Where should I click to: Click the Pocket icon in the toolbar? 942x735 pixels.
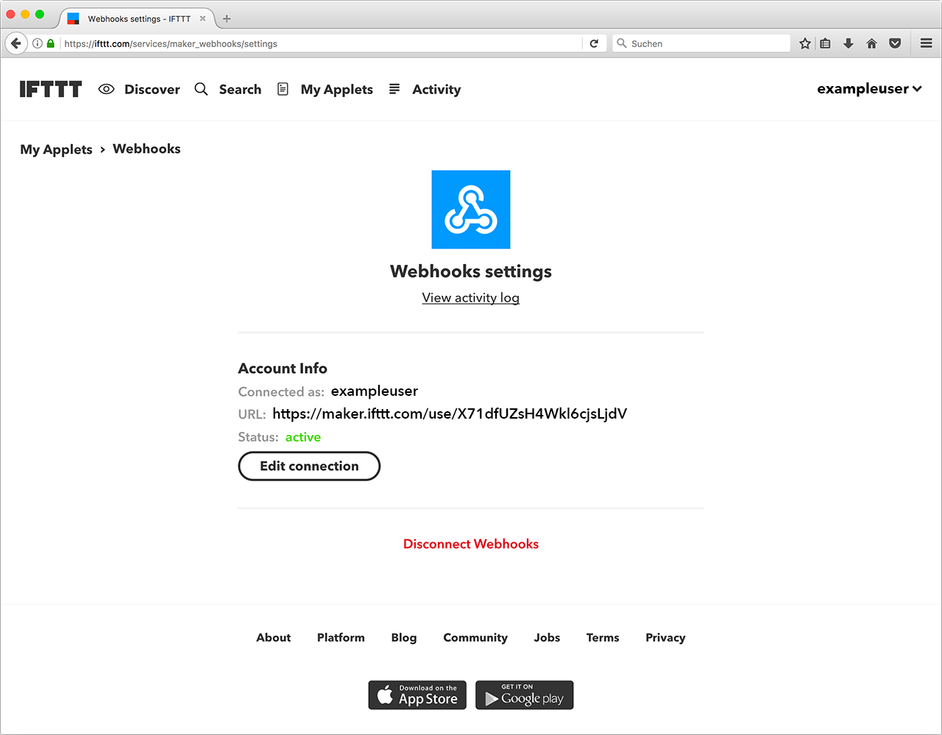pyautogui.click(x=895, y=43)
